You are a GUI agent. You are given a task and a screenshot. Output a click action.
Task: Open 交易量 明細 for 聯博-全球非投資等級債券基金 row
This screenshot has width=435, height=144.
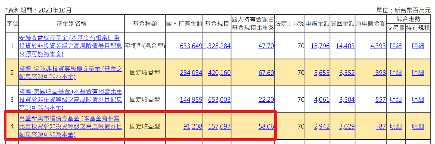[396, 73]
